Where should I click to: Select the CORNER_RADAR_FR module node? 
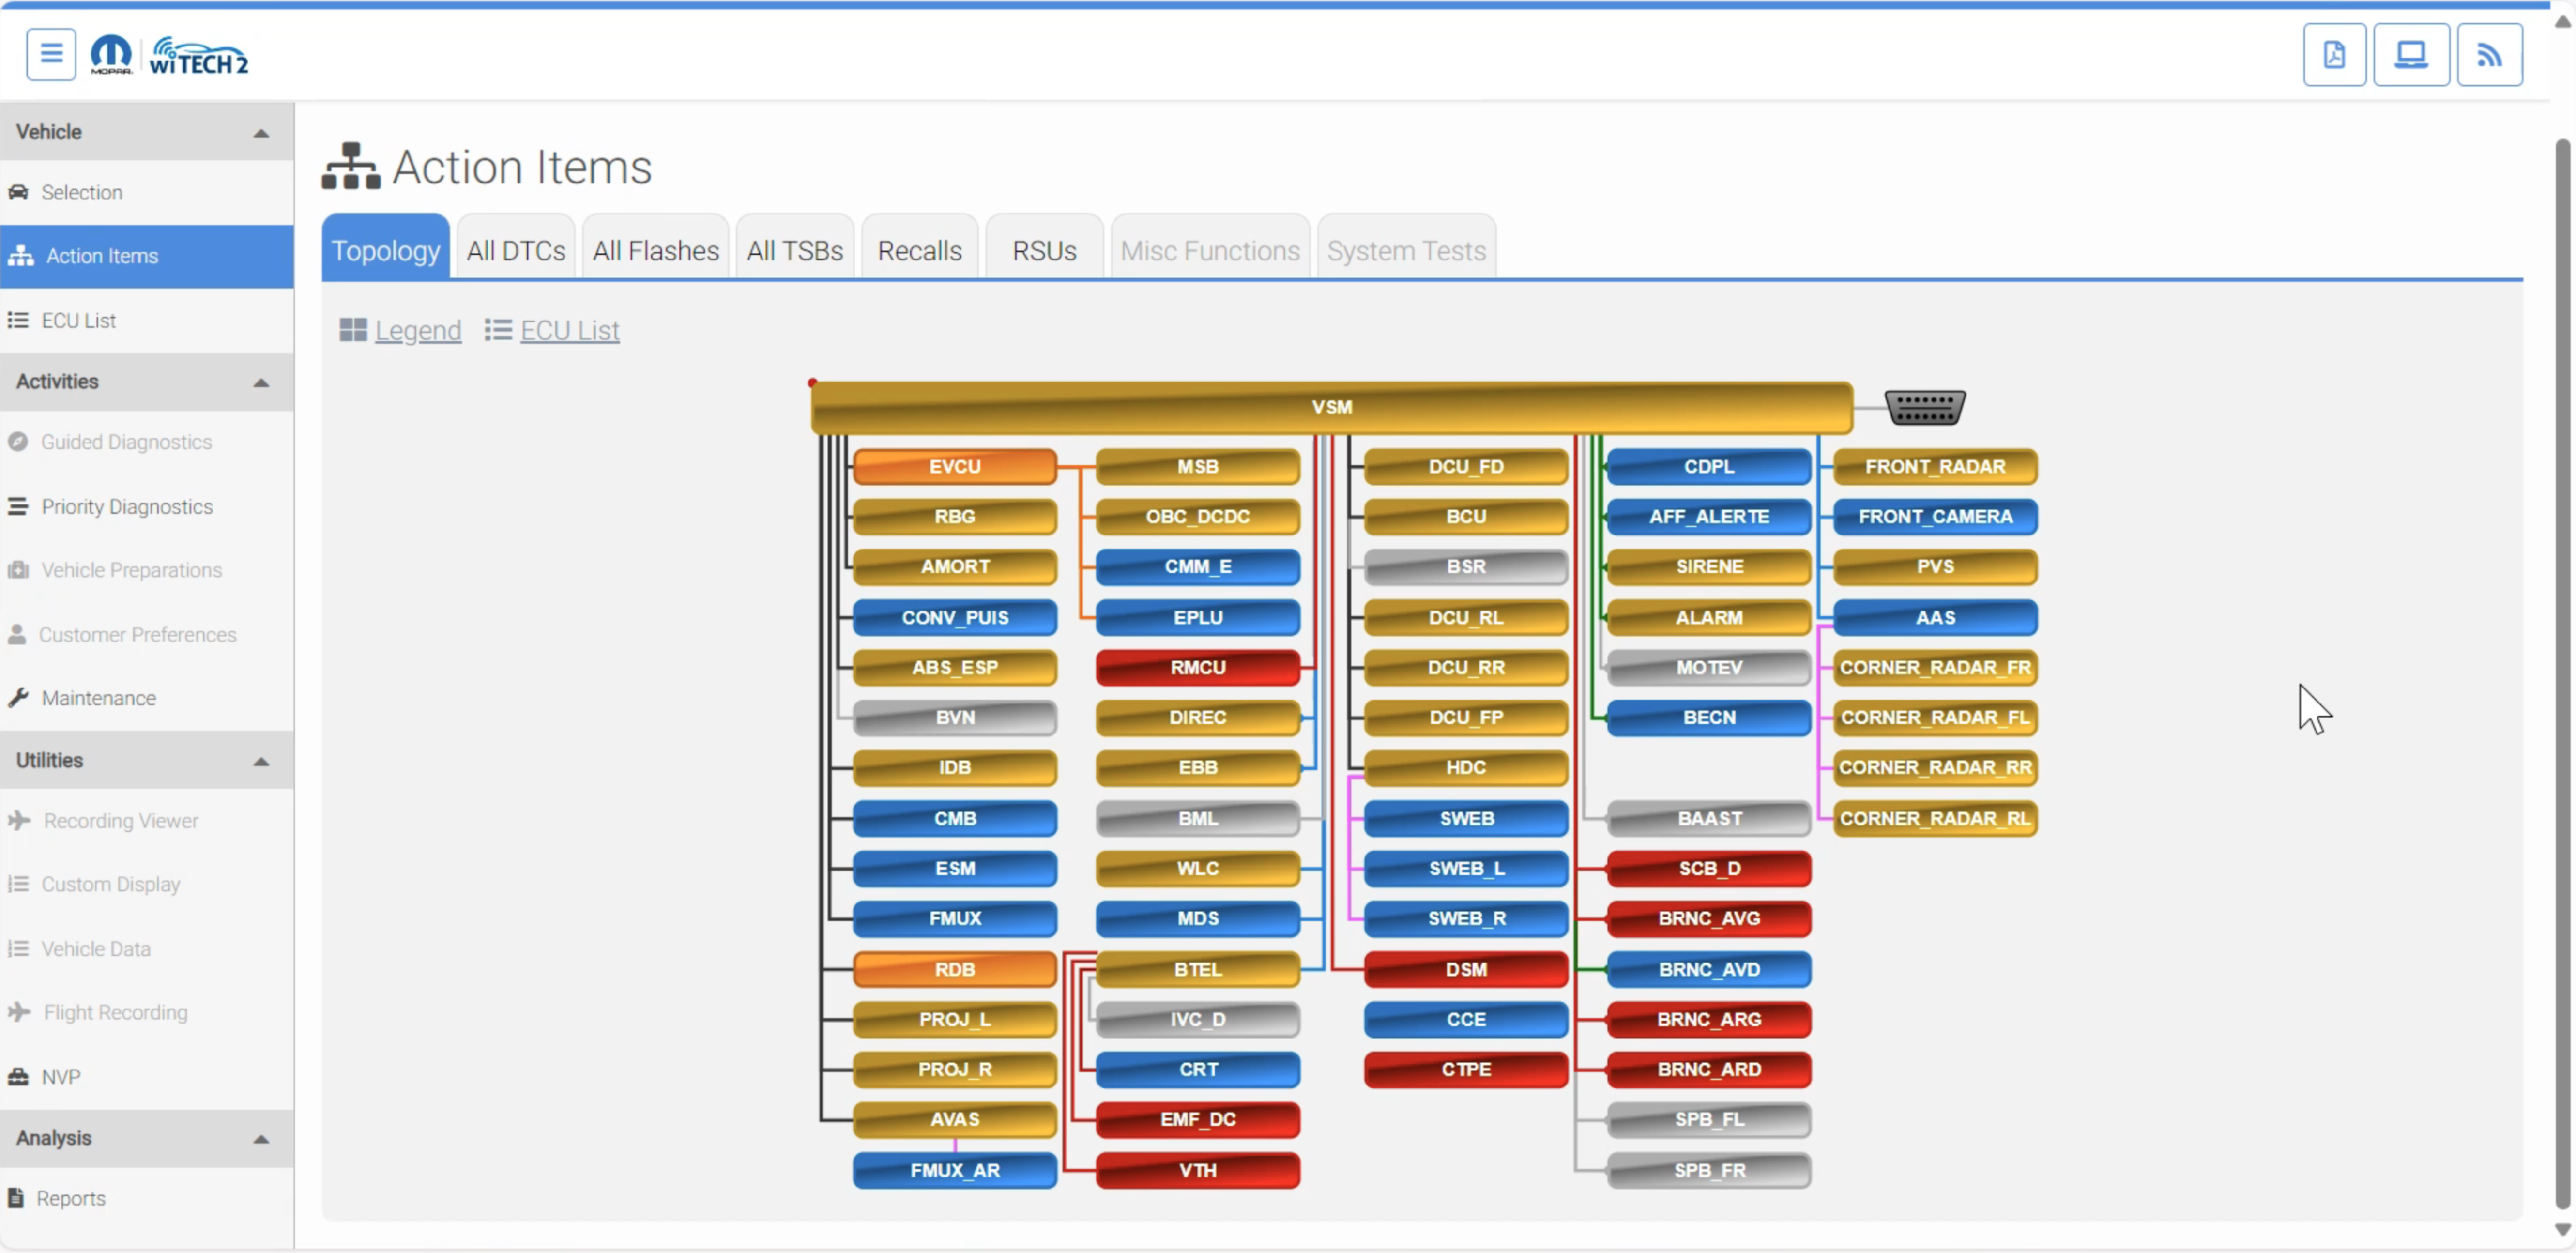point(1935,667)
